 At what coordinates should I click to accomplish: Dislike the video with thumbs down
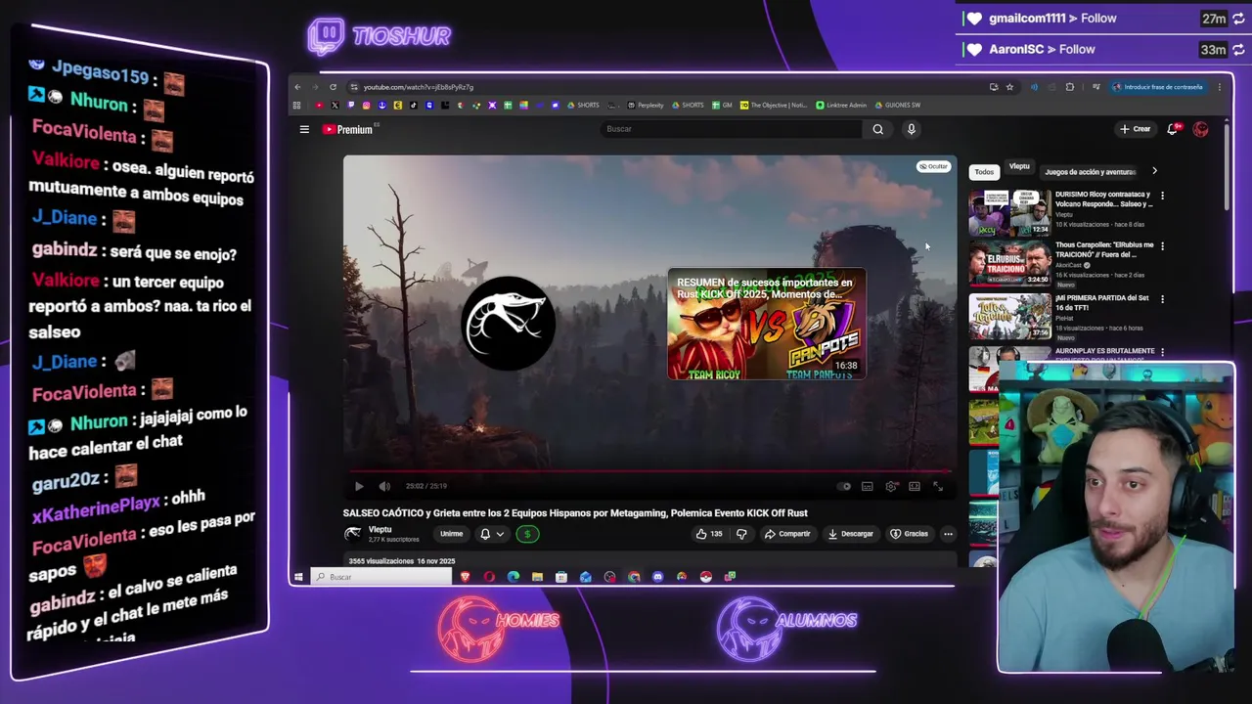[741, 534]
